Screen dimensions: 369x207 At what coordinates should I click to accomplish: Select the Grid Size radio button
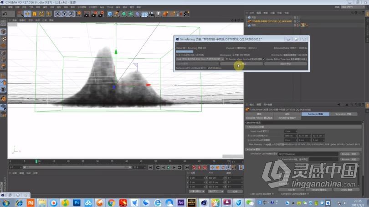point(248,136)
